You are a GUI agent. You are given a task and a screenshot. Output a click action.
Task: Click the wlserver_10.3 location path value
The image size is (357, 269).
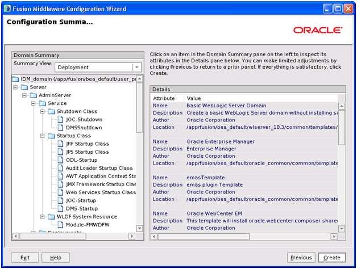click(262, 127)
